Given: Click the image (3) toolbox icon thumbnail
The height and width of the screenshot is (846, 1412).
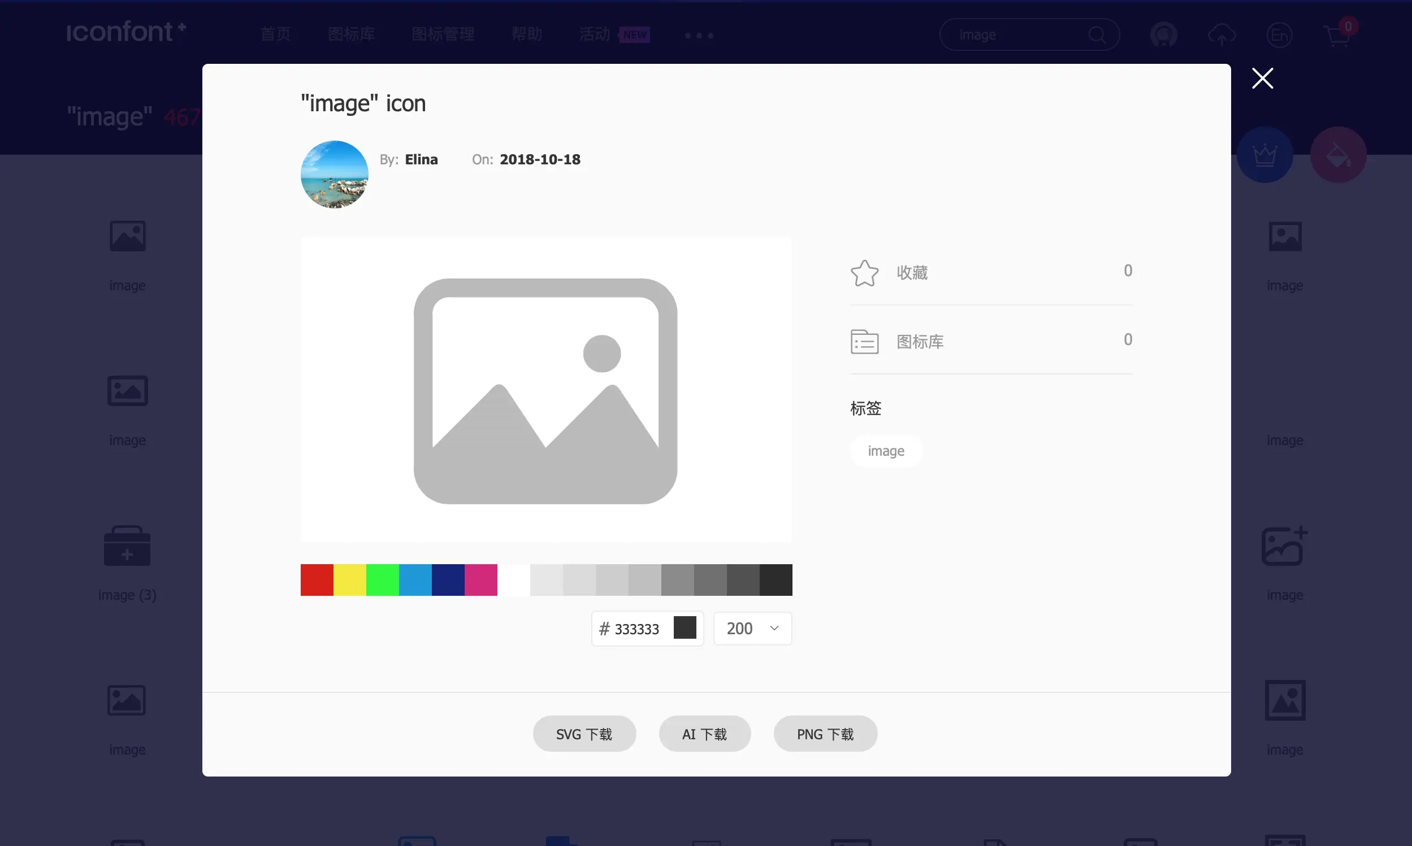Looking at the screenshot, I should coord(127,546).
